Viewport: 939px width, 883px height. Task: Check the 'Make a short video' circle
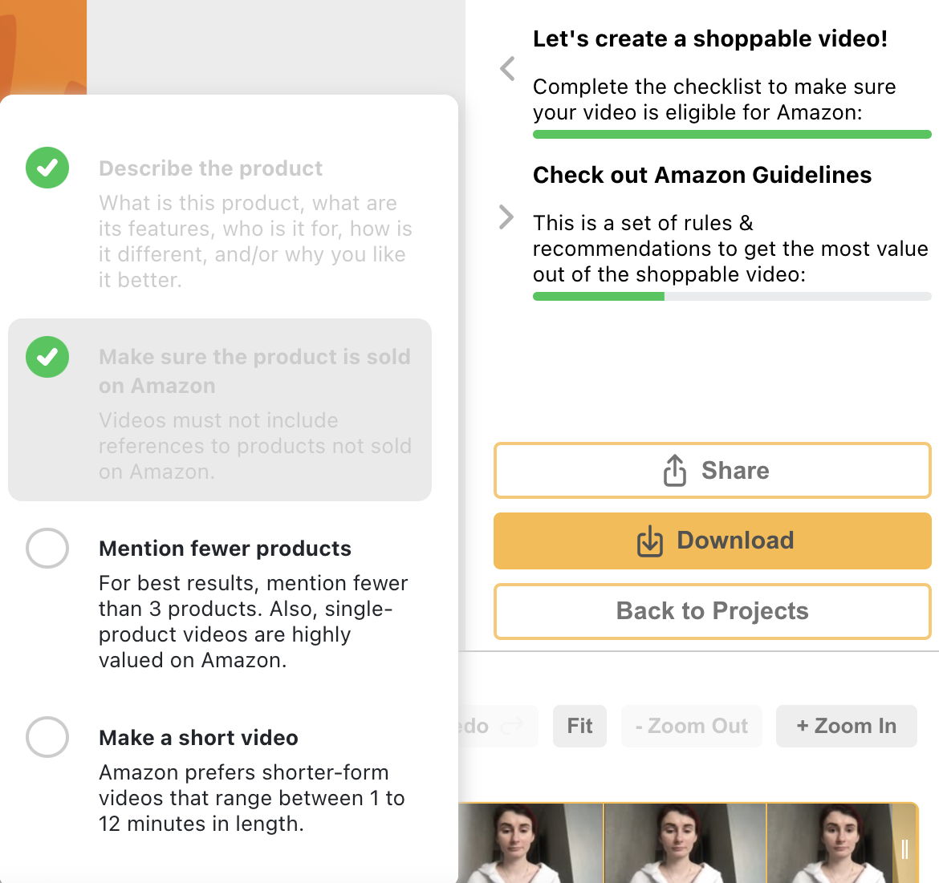[47, 737]
